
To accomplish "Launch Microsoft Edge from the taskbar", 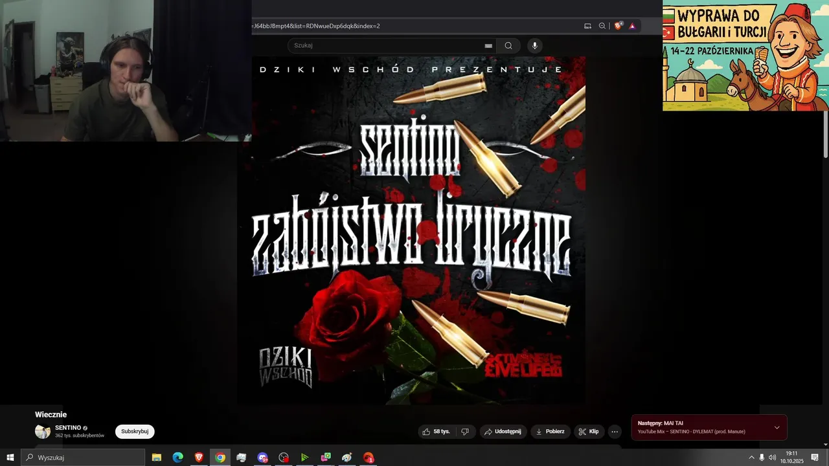I will click(x=177, y=458).
